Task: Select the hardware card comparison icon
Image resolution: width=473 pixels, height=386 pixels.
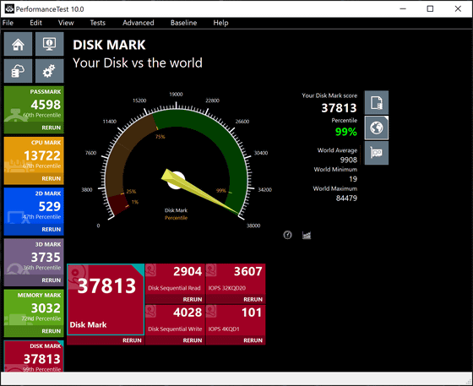Action: [377, 153]
